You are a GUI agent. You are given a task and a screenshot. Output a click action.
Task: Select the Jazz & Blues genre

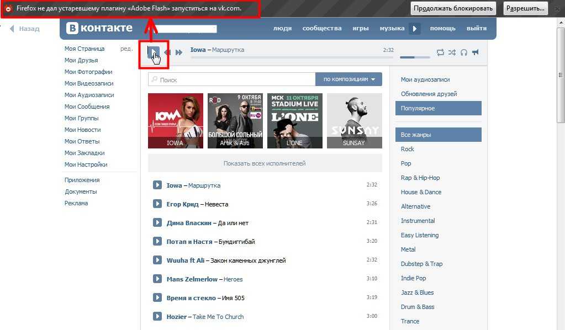click(418, 292)
